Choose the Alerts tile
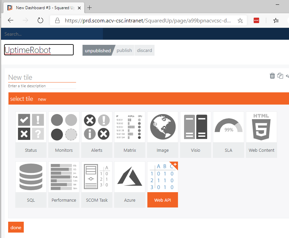289x238 pixels. pos(97,135)
